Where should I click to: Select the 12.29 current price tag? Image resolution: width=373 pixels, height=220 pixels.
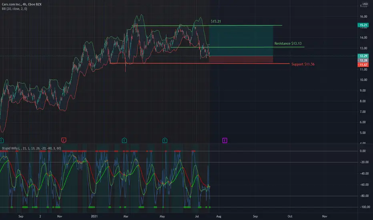pyautogui.click(x=363, y=56)
